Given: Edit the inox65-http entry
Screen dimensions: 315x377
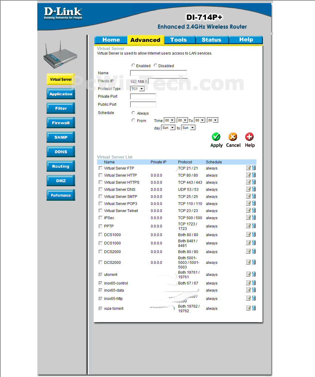Looking at the screenshot, I should 248,298.
